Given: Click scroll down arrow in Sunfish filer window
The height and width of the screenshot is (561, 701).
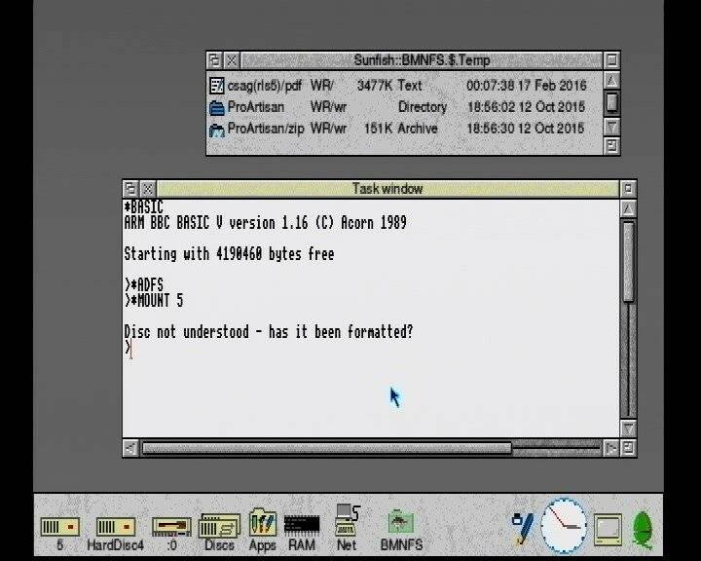Looking at the screenshot, I should (611, 126).
